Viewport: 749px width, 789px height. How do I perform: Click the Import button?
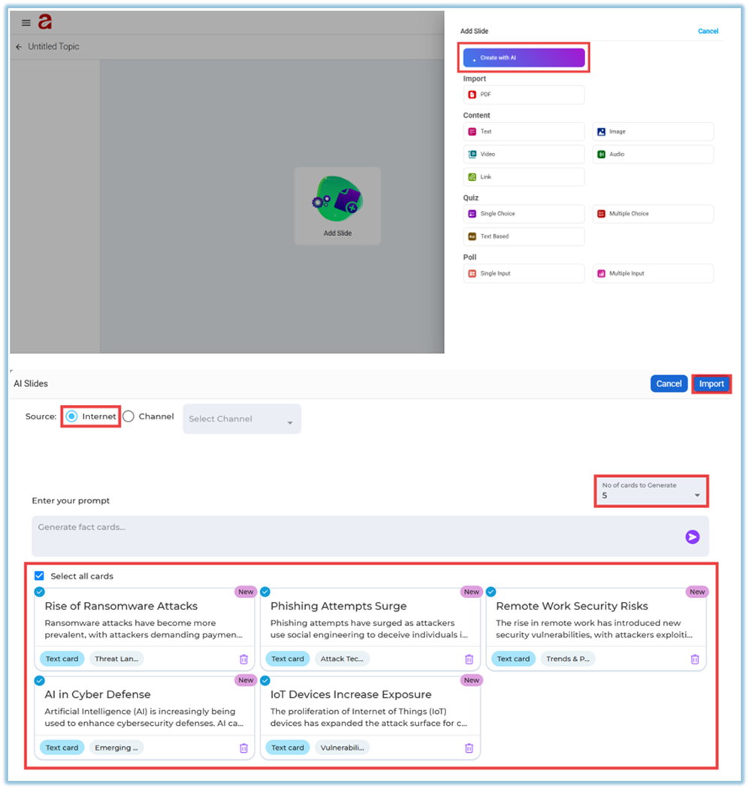711,384
